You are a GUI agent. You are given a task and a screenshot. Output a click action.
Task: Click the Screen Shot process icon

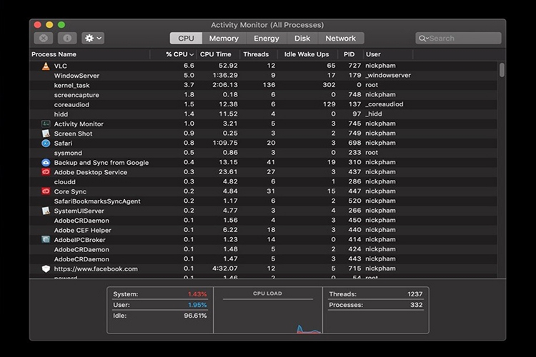(x=46, y=134)
